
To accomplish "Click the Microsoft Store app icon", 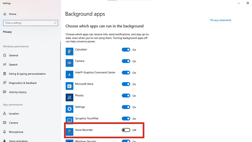I will point(69,86).
